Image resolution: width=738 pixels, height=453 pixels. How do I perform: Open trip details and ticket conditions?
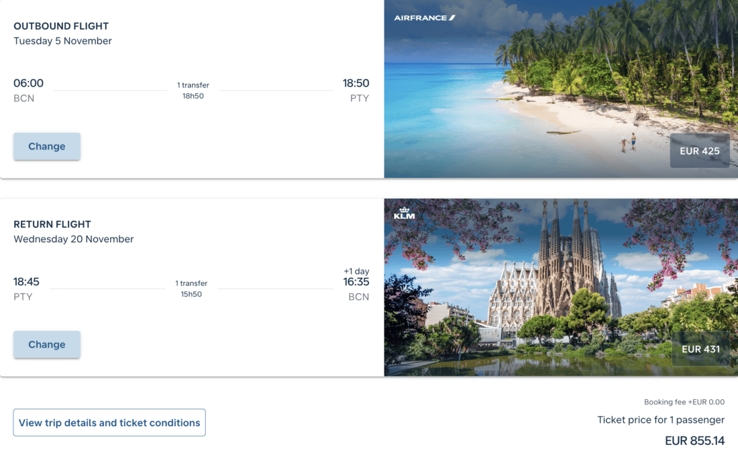tap(109, 423)
